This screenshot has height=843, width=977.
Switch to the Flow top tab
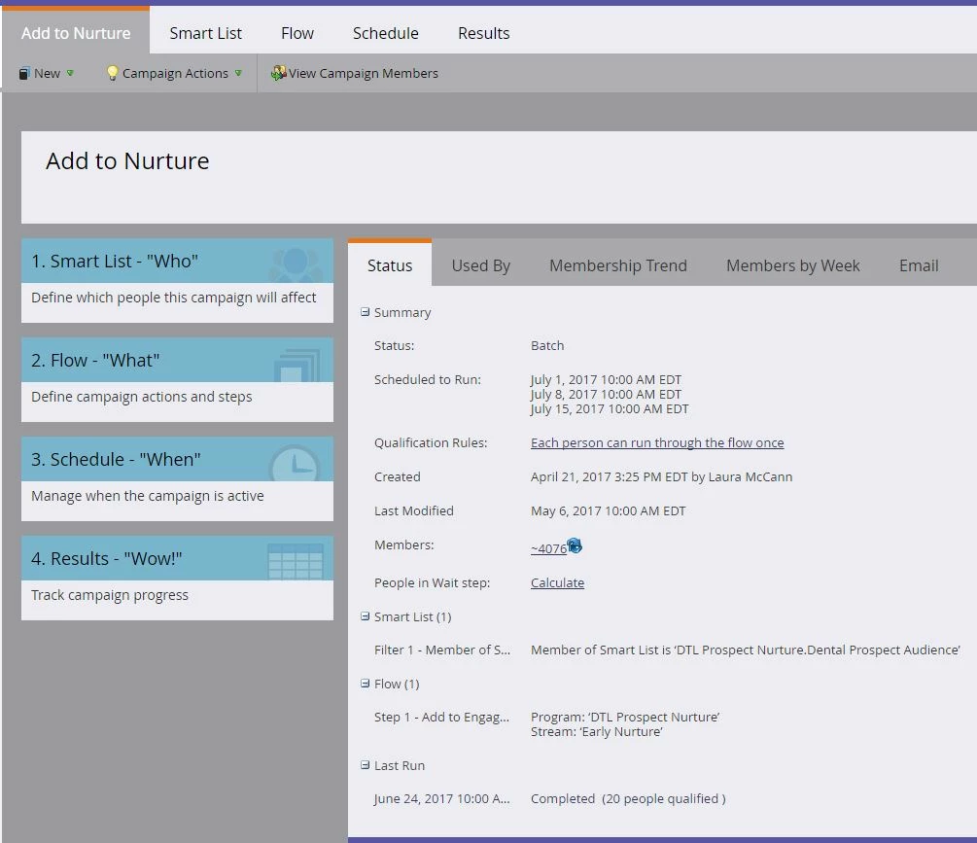pyautogui.click(x=297, y=33)
